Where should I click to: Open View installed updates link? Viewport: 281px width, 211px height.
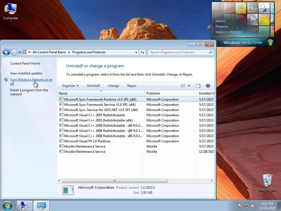26,73
